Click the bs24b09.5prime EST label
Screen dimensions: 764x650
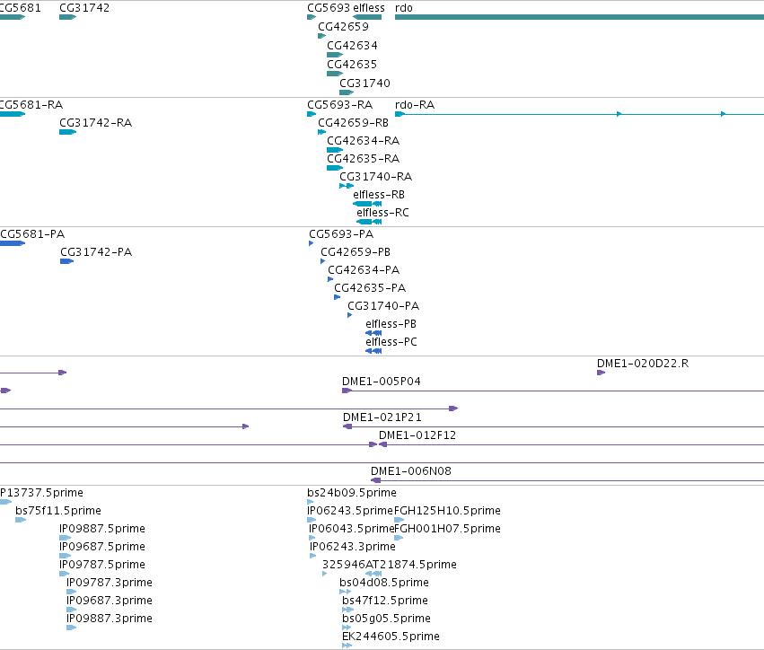(352, 493)
